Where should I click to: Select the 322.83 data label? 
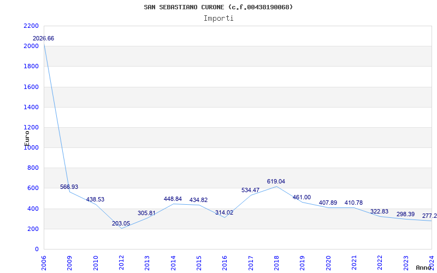pos(379,211)
